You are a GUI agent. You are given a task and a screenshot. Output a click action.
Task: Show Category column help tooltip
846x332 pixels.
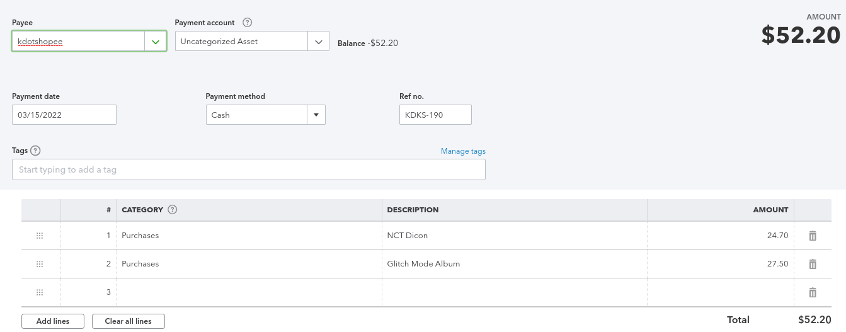click(173, 210)
